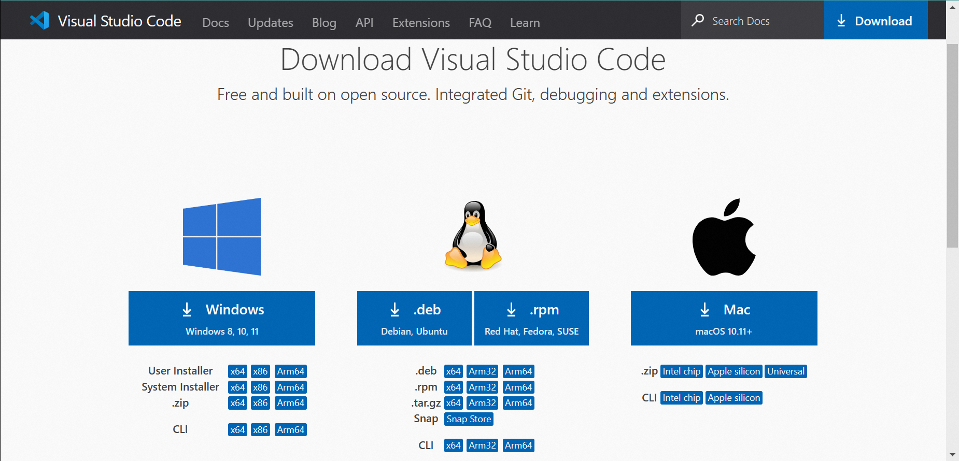Viewport: 959px width, 461px height.
Task: Select Windows CLI x64 link
Action: [x=237, y=430]
